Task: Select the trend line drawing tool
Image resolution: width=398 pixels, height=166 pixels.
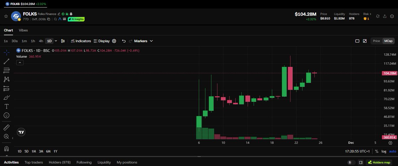Action: click(7, 61)
